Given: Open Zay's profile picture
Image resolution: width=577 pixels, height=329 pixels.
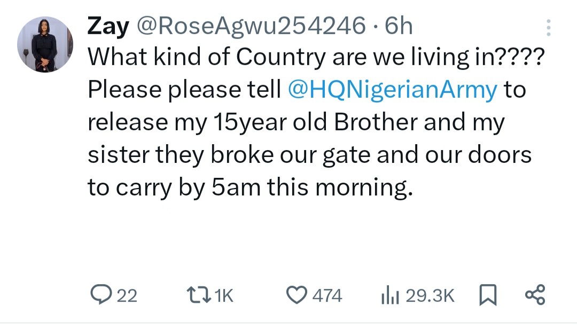Looking at the screenshot, I should pyautogui.click(x=45, y=44).
